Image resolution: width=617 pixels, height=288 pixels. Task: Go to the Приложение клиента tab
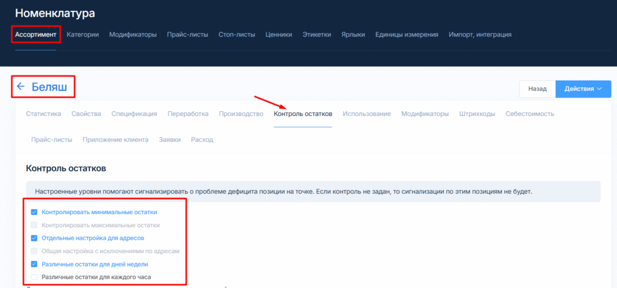pos(116,139)
